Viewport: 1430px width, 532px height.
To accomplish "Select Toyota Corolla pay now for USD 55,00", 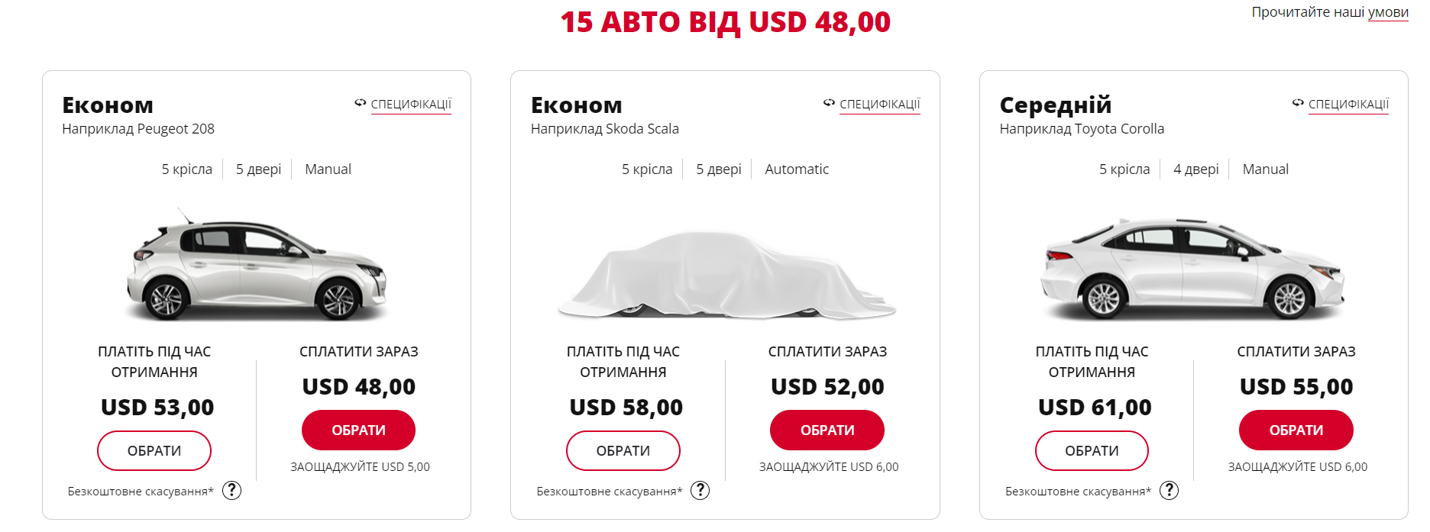I will 1296,430.
